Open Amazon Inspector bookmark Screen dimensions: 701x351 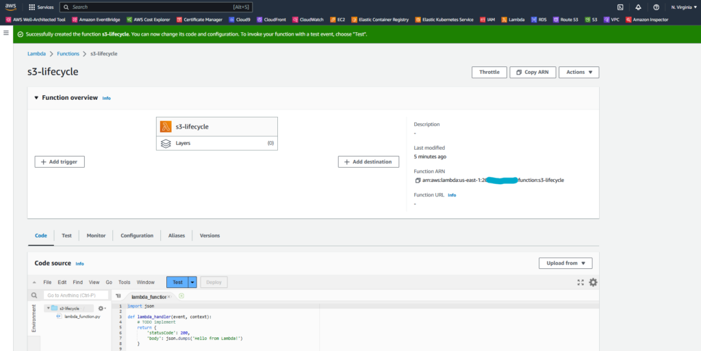[x=647, y=20]
